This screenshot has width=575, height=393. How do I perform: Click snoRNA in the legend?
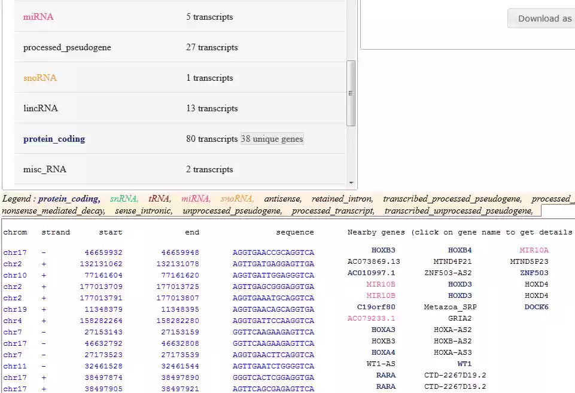(x=237, y=199)
